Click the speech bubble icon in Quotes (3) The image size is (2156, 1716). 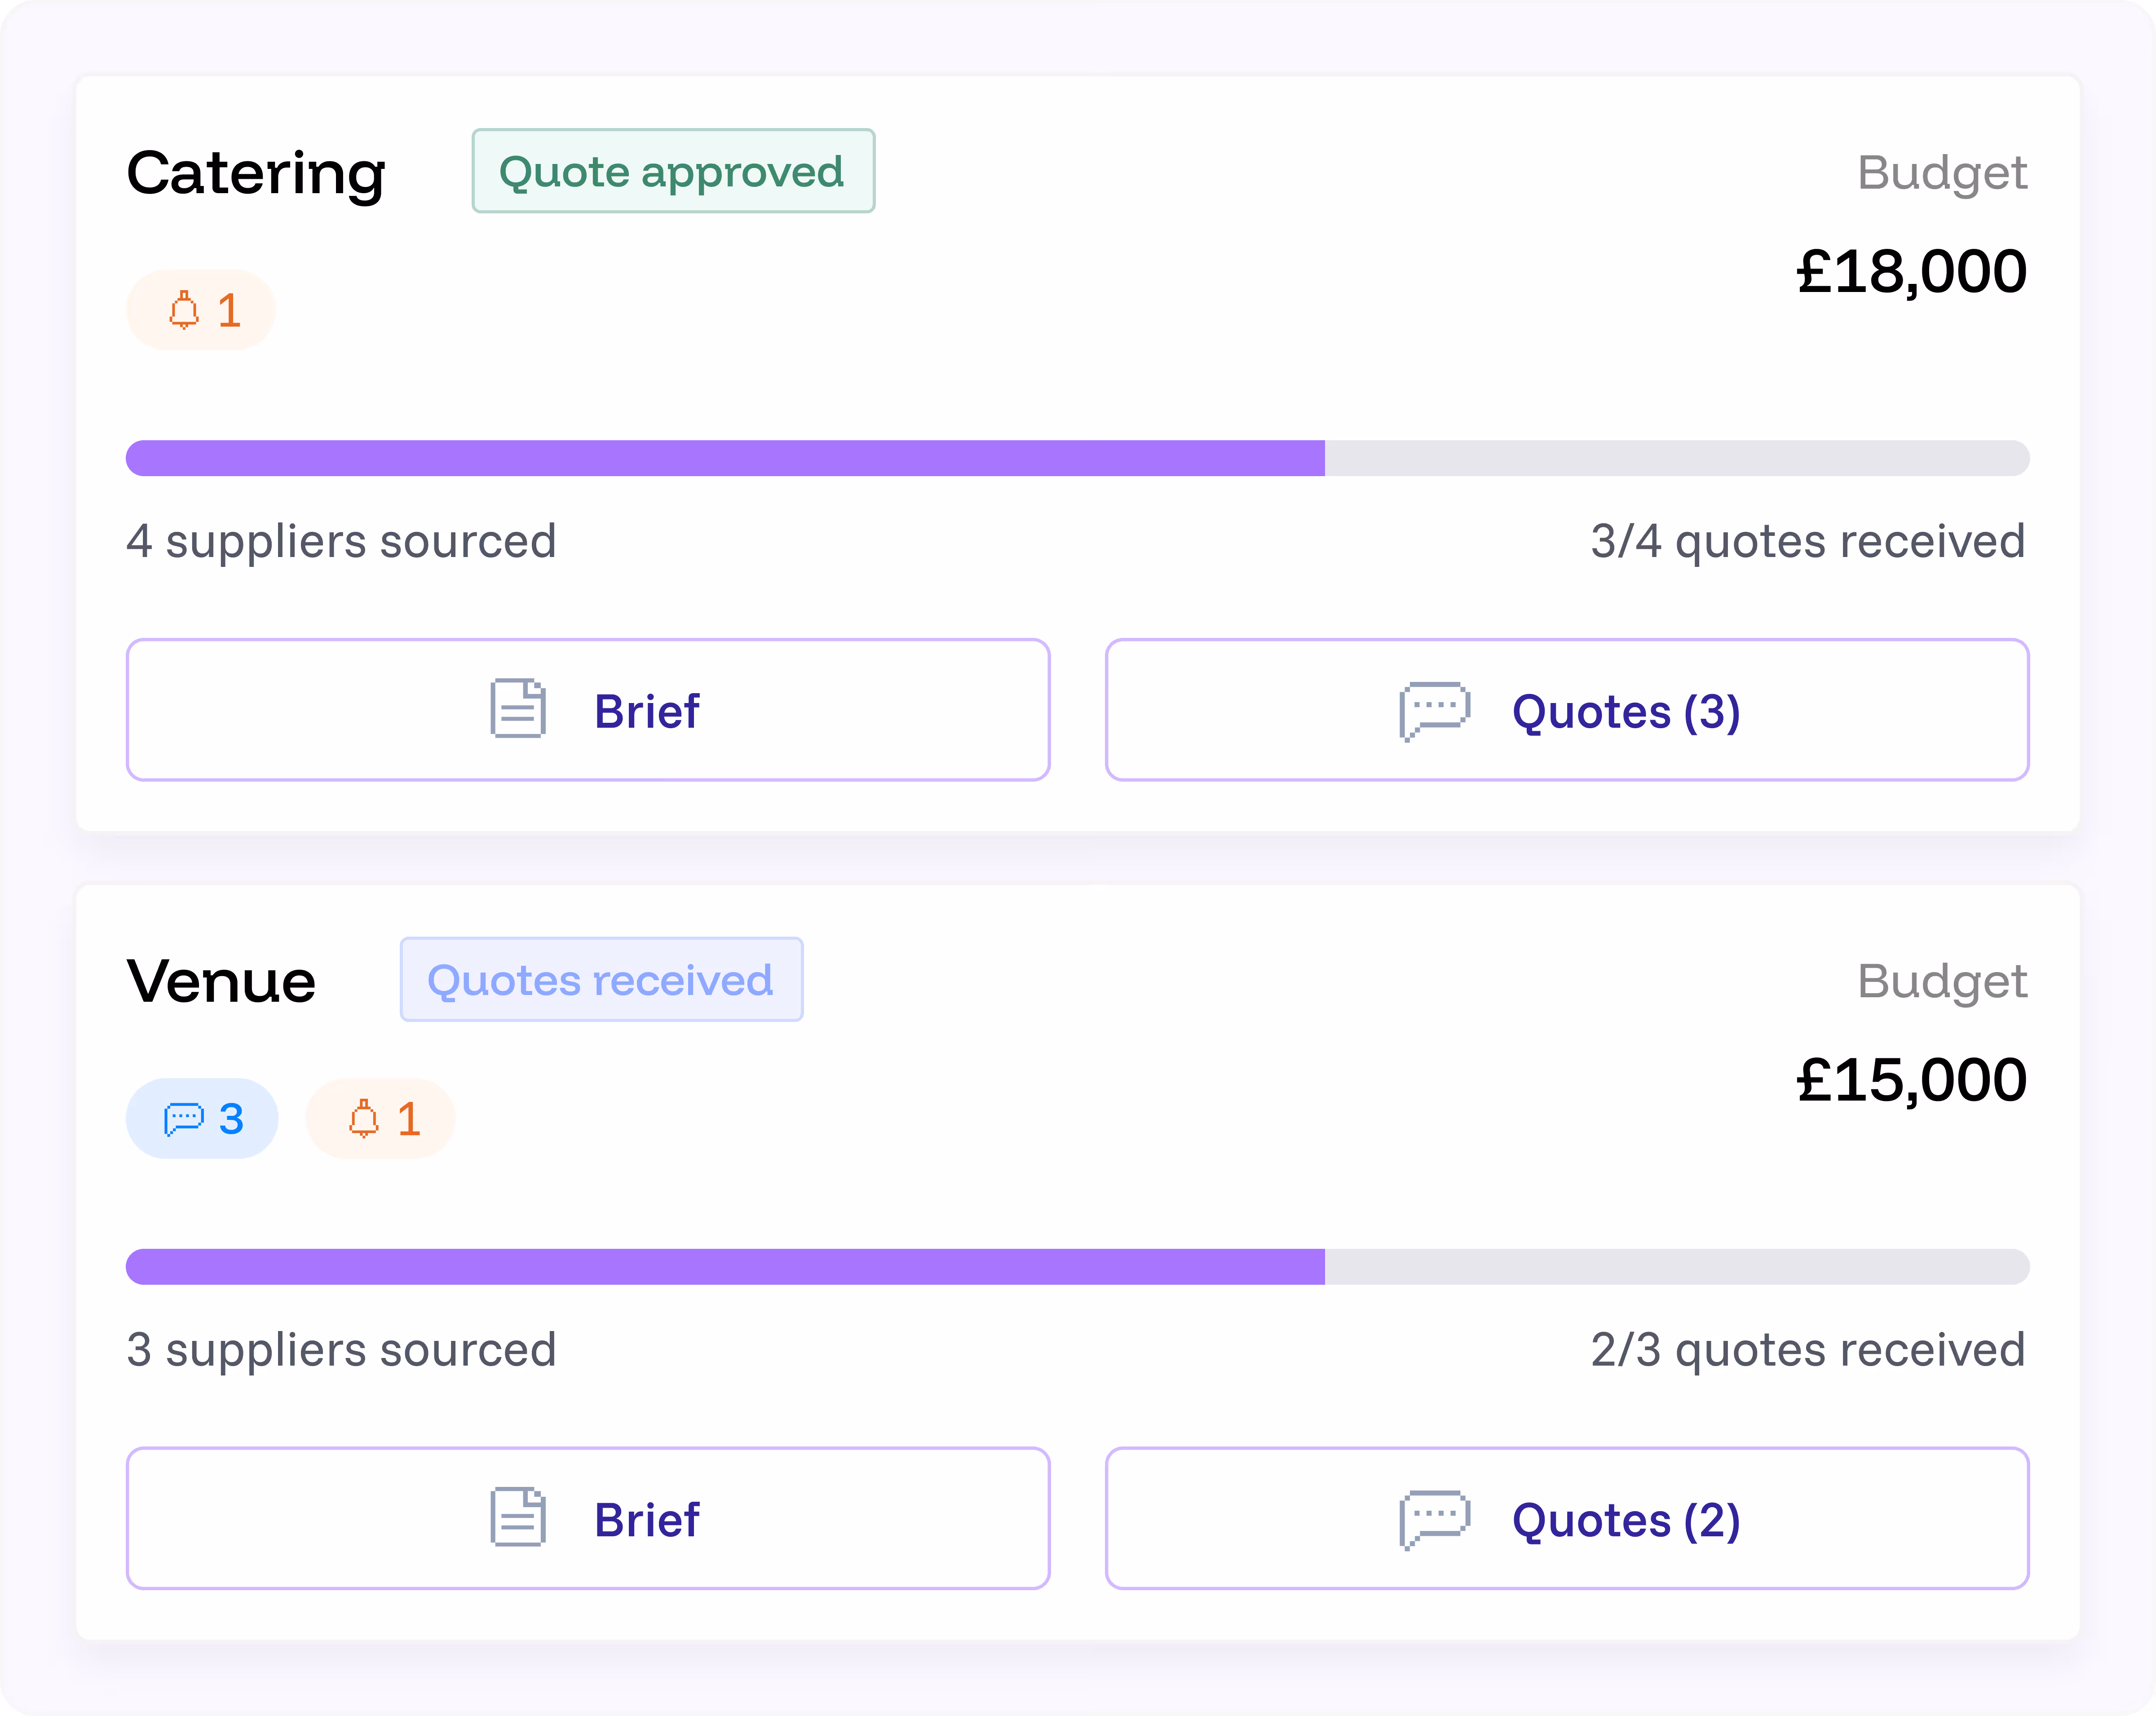[1434, 711]
